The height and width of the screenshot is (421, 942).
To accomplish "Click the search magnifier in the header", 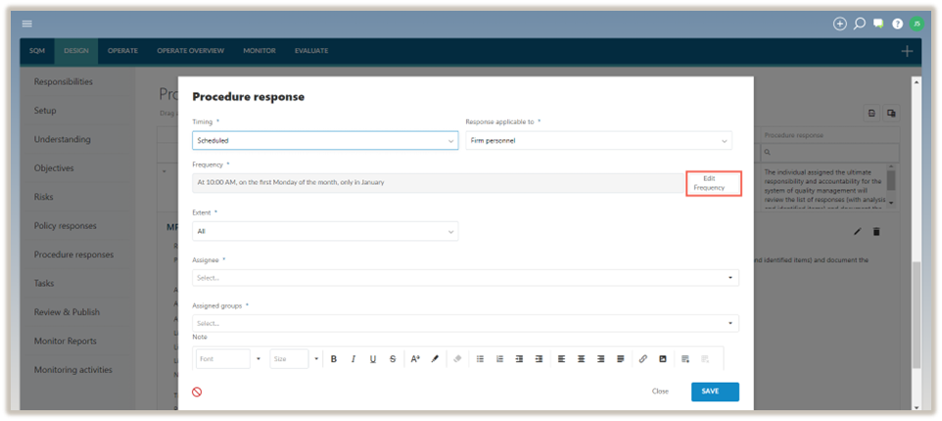I will point(859,23).
